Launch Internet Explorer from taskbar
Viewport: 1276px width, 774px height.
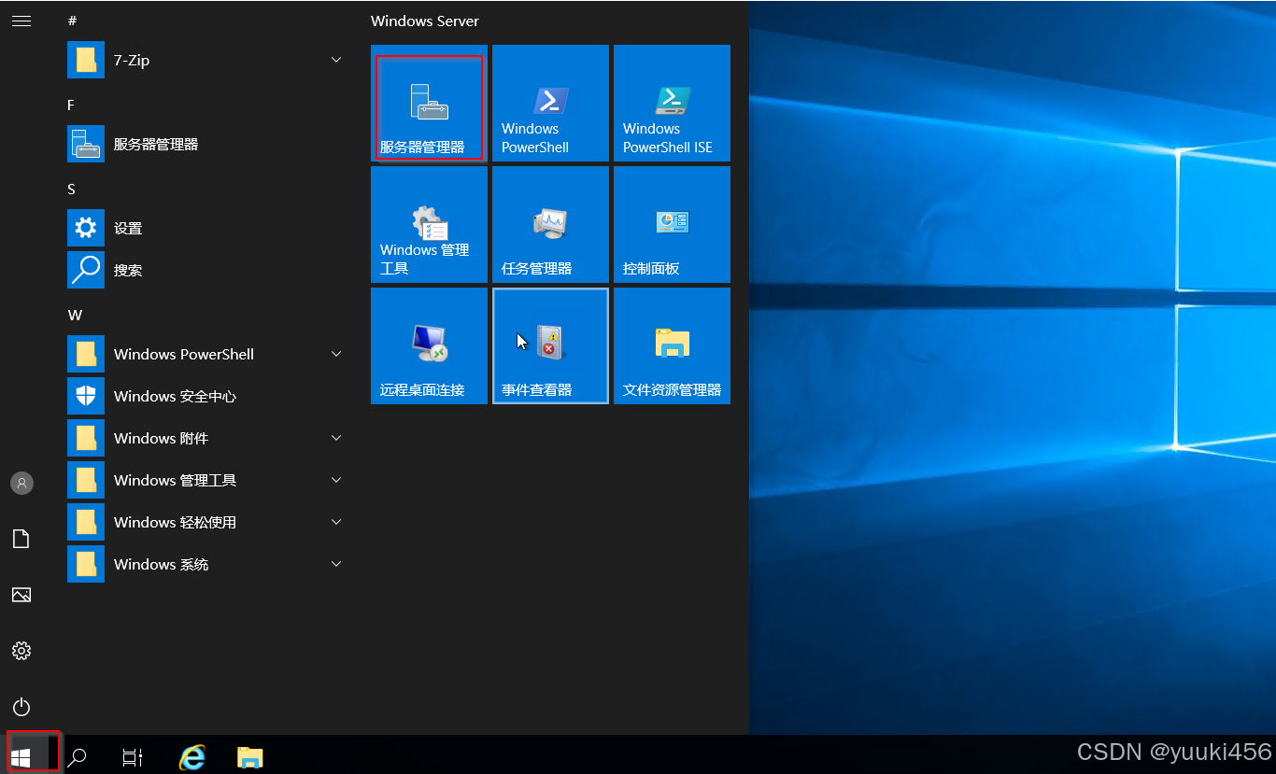point(192,757)
